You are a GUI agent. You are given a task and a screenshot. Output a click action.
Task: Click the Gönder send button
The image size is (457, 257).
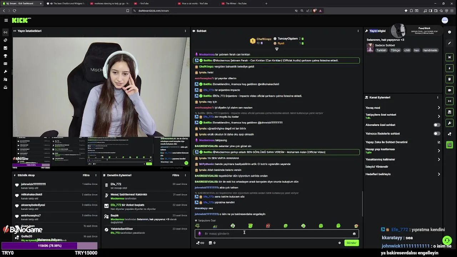pos(352,243)
